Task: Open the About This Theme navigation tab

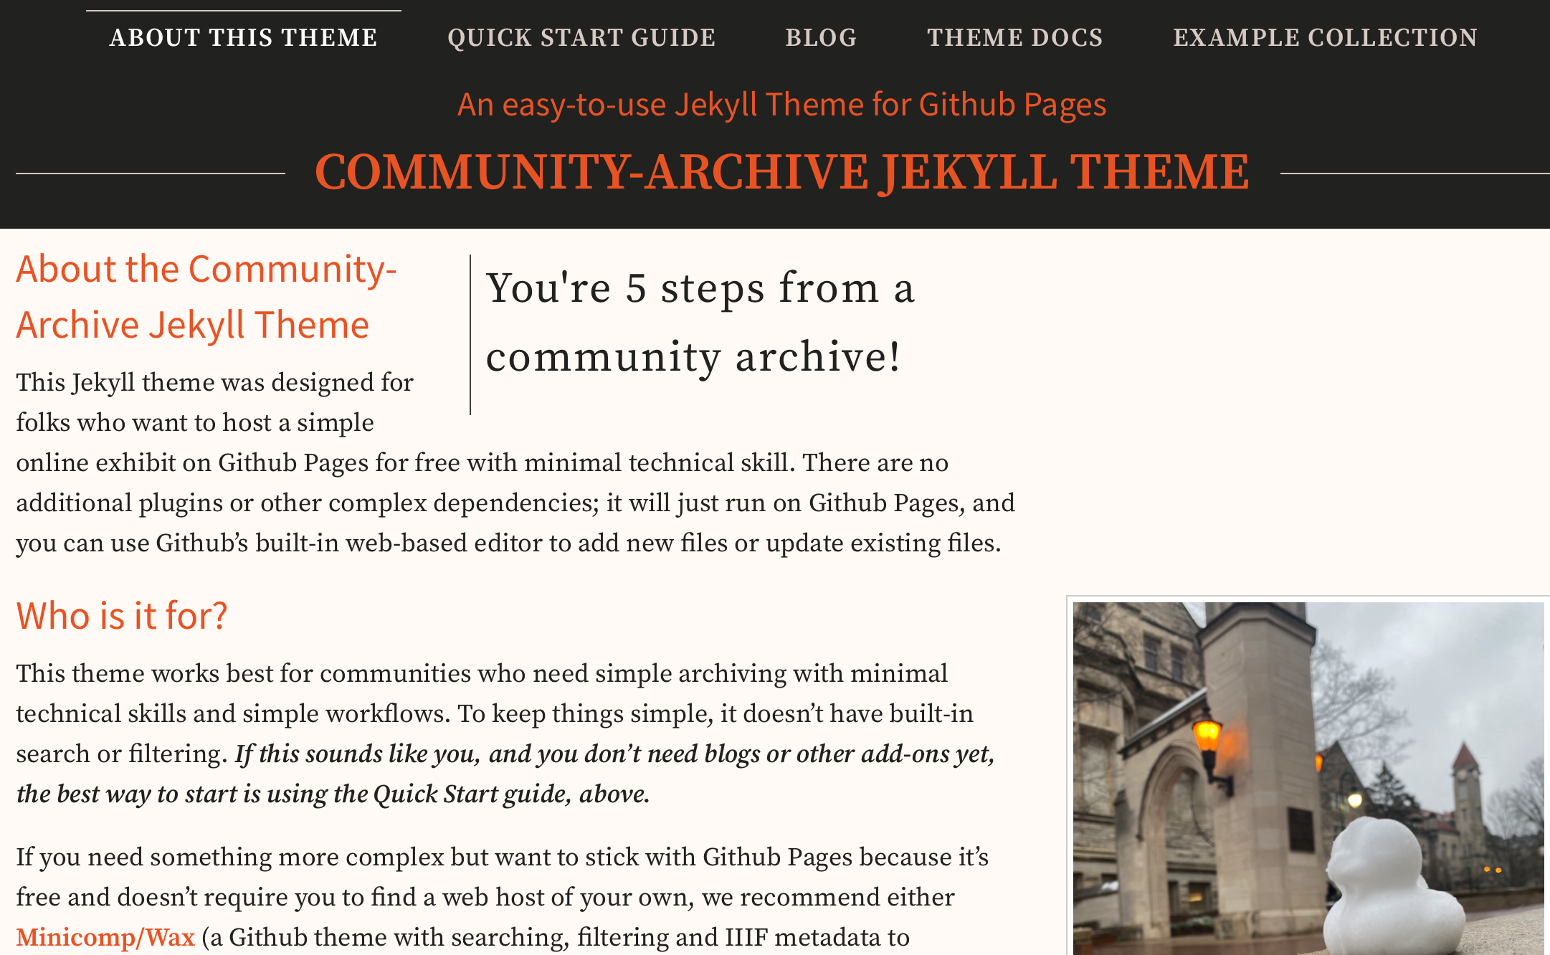Action: 242,37
